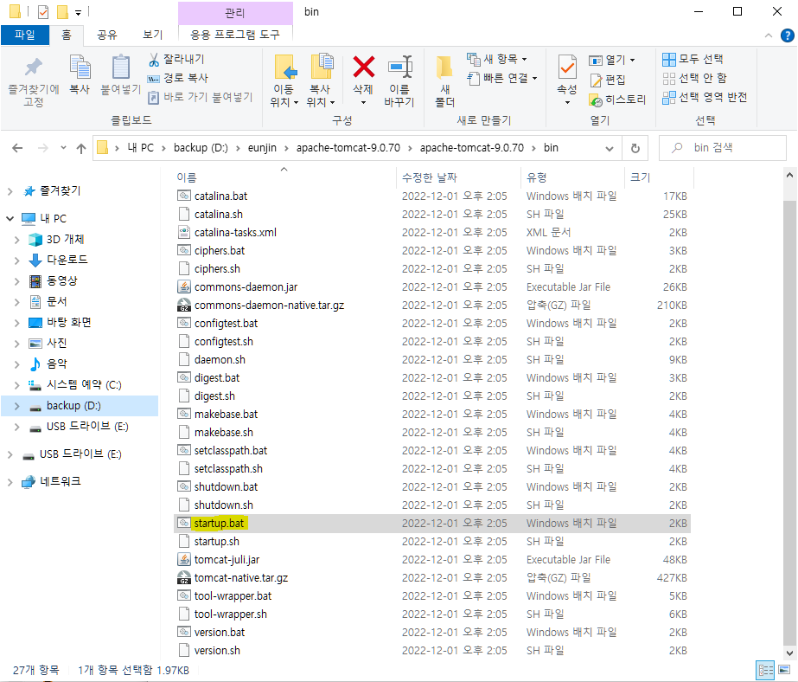Select 다운로드 in navigation pane

67,260
